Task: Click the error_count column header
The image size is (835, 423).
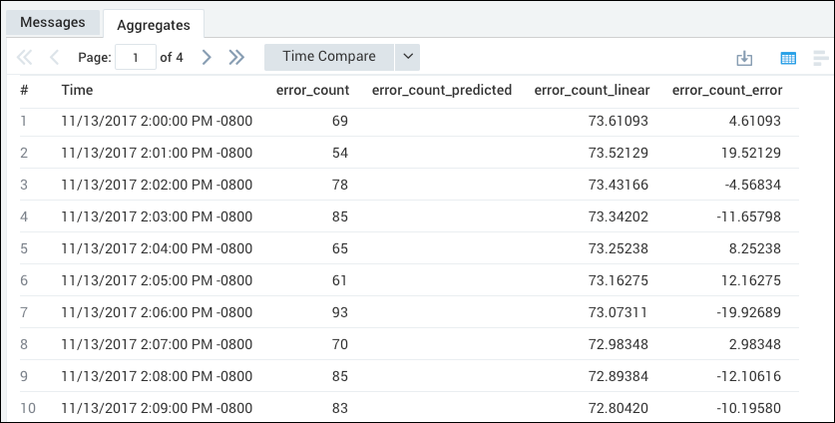Action: pyautogui.click(x=312, y=91)
